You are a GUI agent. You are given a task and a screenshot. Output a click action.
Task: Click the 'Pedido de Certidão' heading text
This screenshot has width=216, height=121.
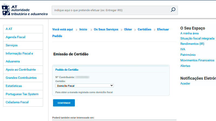tap(67, 70)
